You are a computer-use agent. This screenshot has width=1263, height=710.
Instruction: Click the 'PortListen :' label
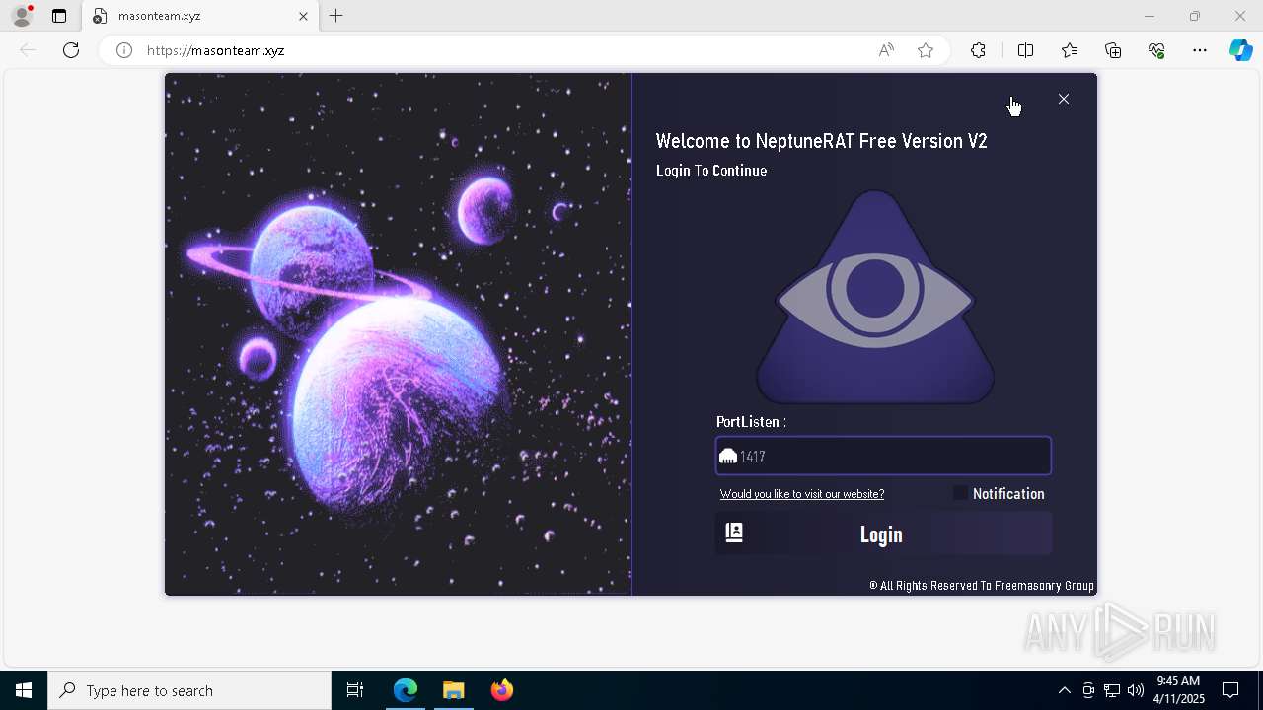751,422
